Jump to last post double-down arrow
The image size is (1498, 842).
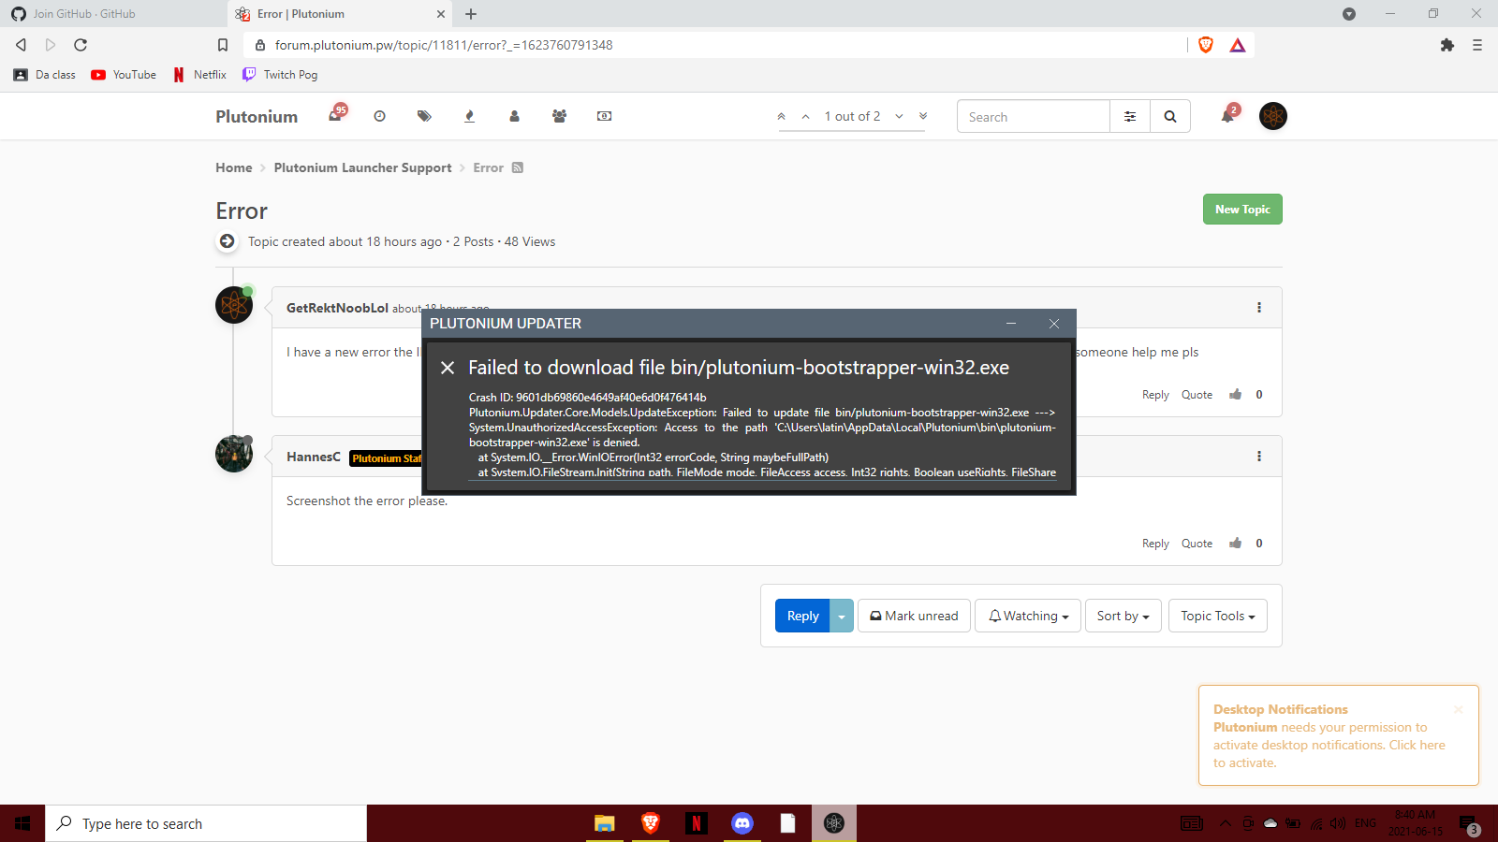click(x=923, y=116)
